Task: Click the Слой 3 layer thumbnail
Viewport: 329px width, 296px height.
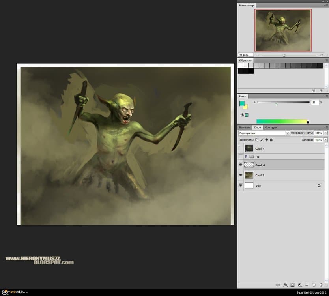Action: [x=249, y=175]
